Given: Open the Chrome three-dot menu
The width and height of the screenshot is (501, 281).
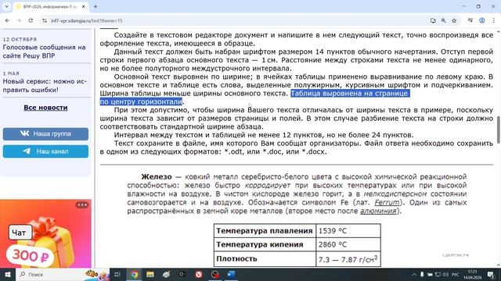Looking at the screenshot, I should pos(493,20).
